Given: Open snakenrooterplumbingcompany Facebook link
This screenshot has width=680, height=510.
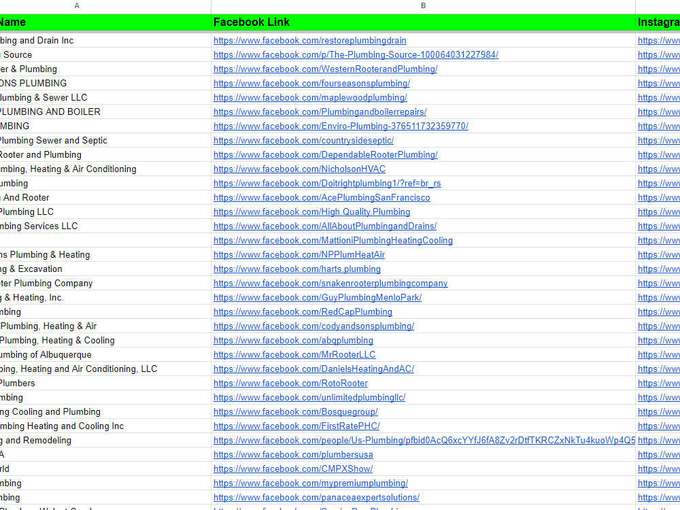Looking at the screenshot, I should pyautogui.click(x=330, y=284).
